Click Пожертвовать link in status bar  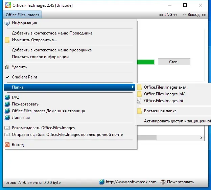tap(180, 182)
